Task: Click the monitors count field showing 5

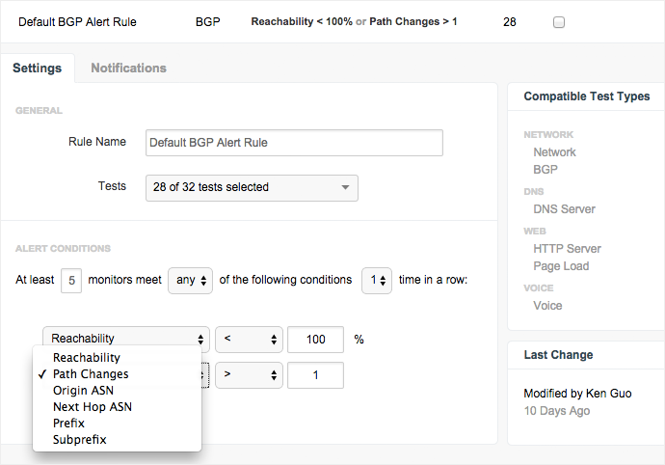Action: click(71, 281)
